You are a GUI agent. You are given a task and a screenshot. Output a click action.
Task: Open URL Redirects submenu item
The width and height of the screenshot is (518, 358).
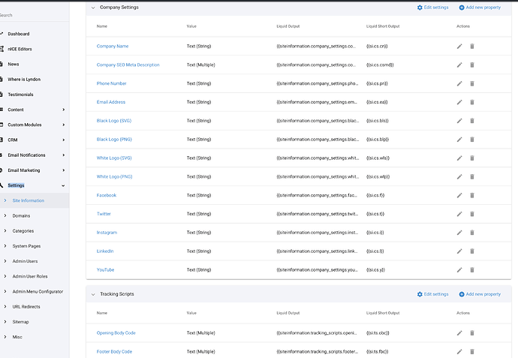[x=26, y=307]
